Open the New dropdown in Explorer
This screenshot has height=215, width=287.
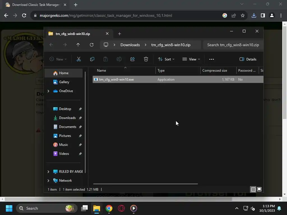(58, 59)
